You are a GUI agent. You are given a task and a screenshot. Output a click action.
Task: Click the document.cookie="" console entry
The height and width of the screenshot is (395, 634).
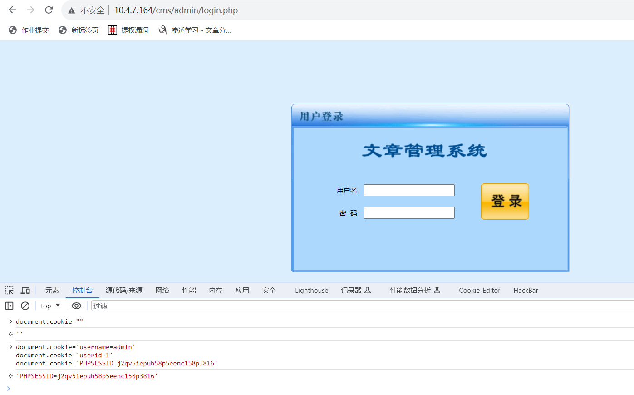(x=49, y=321)
